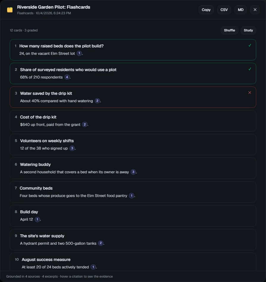Export flashcards as CSV
This screenshot has height=282, width=266.
pyautogui.click(x=224, y=10)
